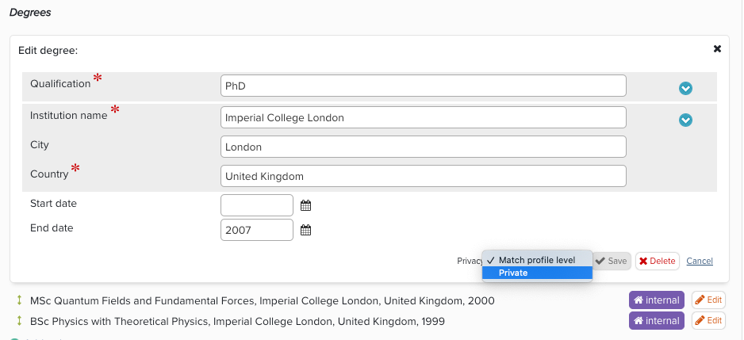Cancel editing the degree

pos(700,261)
